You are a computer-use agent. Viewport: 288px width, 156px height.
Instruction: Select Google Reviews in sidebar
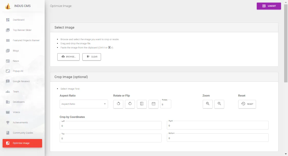21,81
